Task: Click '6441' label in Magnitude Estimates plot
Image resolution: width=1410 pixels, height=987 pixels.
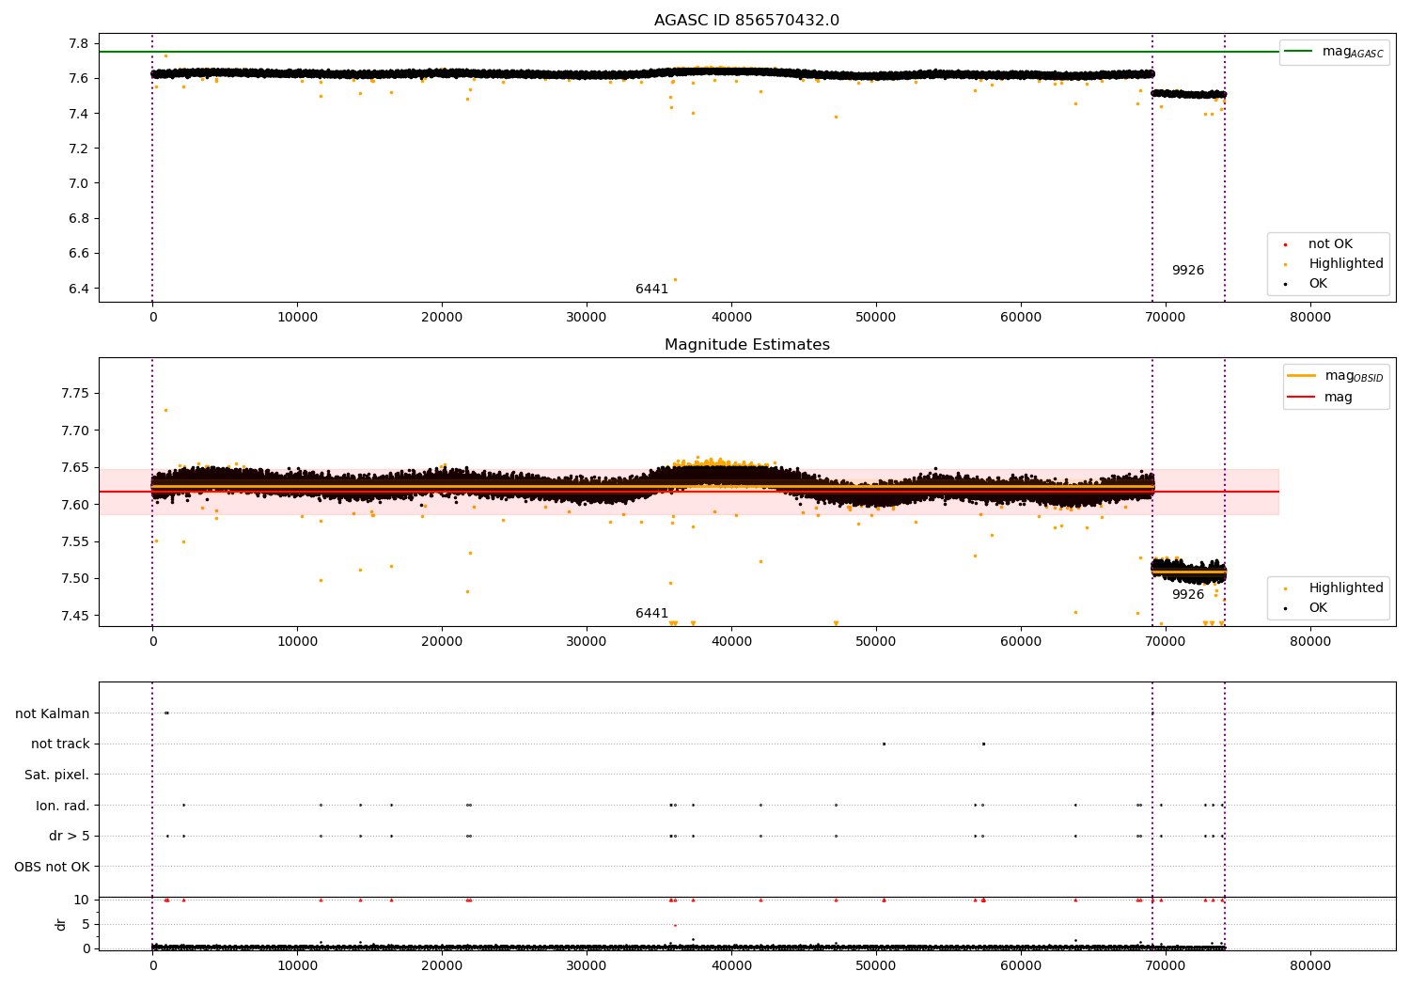Action: point(651,614)
